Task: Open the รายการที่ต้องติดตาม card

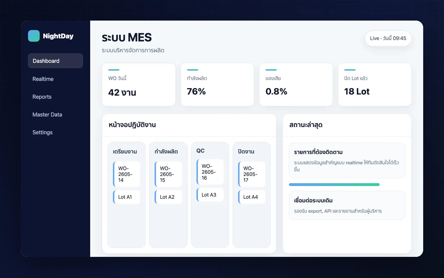Action: pos(347,160)
